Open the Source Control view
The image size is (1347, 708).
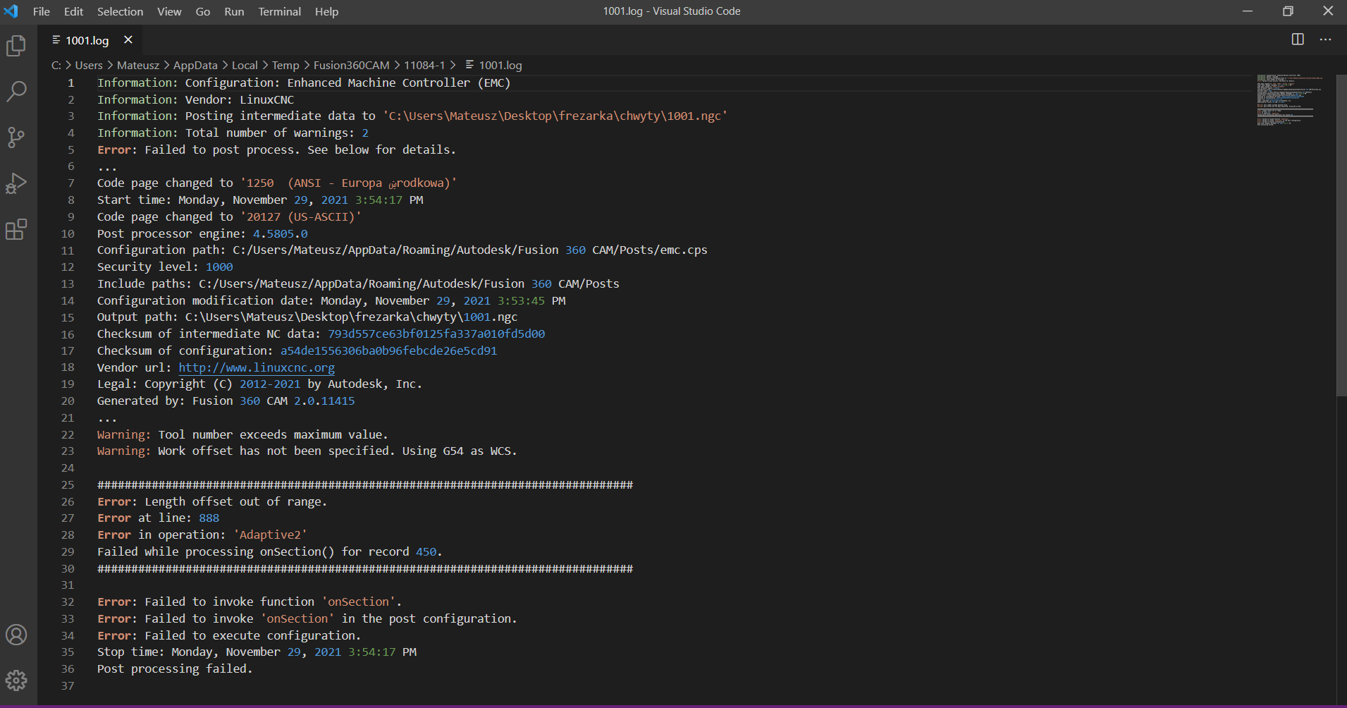click(x=16, y=137)
